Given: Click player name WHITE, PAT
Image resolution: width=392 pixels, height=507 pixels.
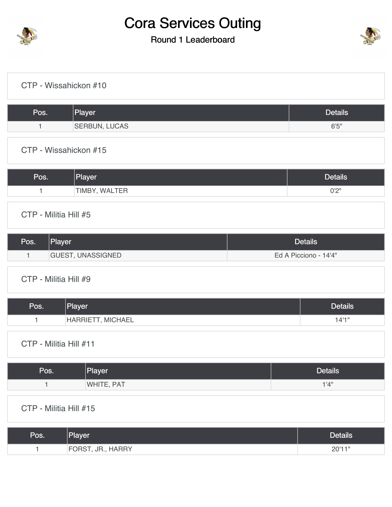Looking at the screenshot, I should (x=106, y=384).
